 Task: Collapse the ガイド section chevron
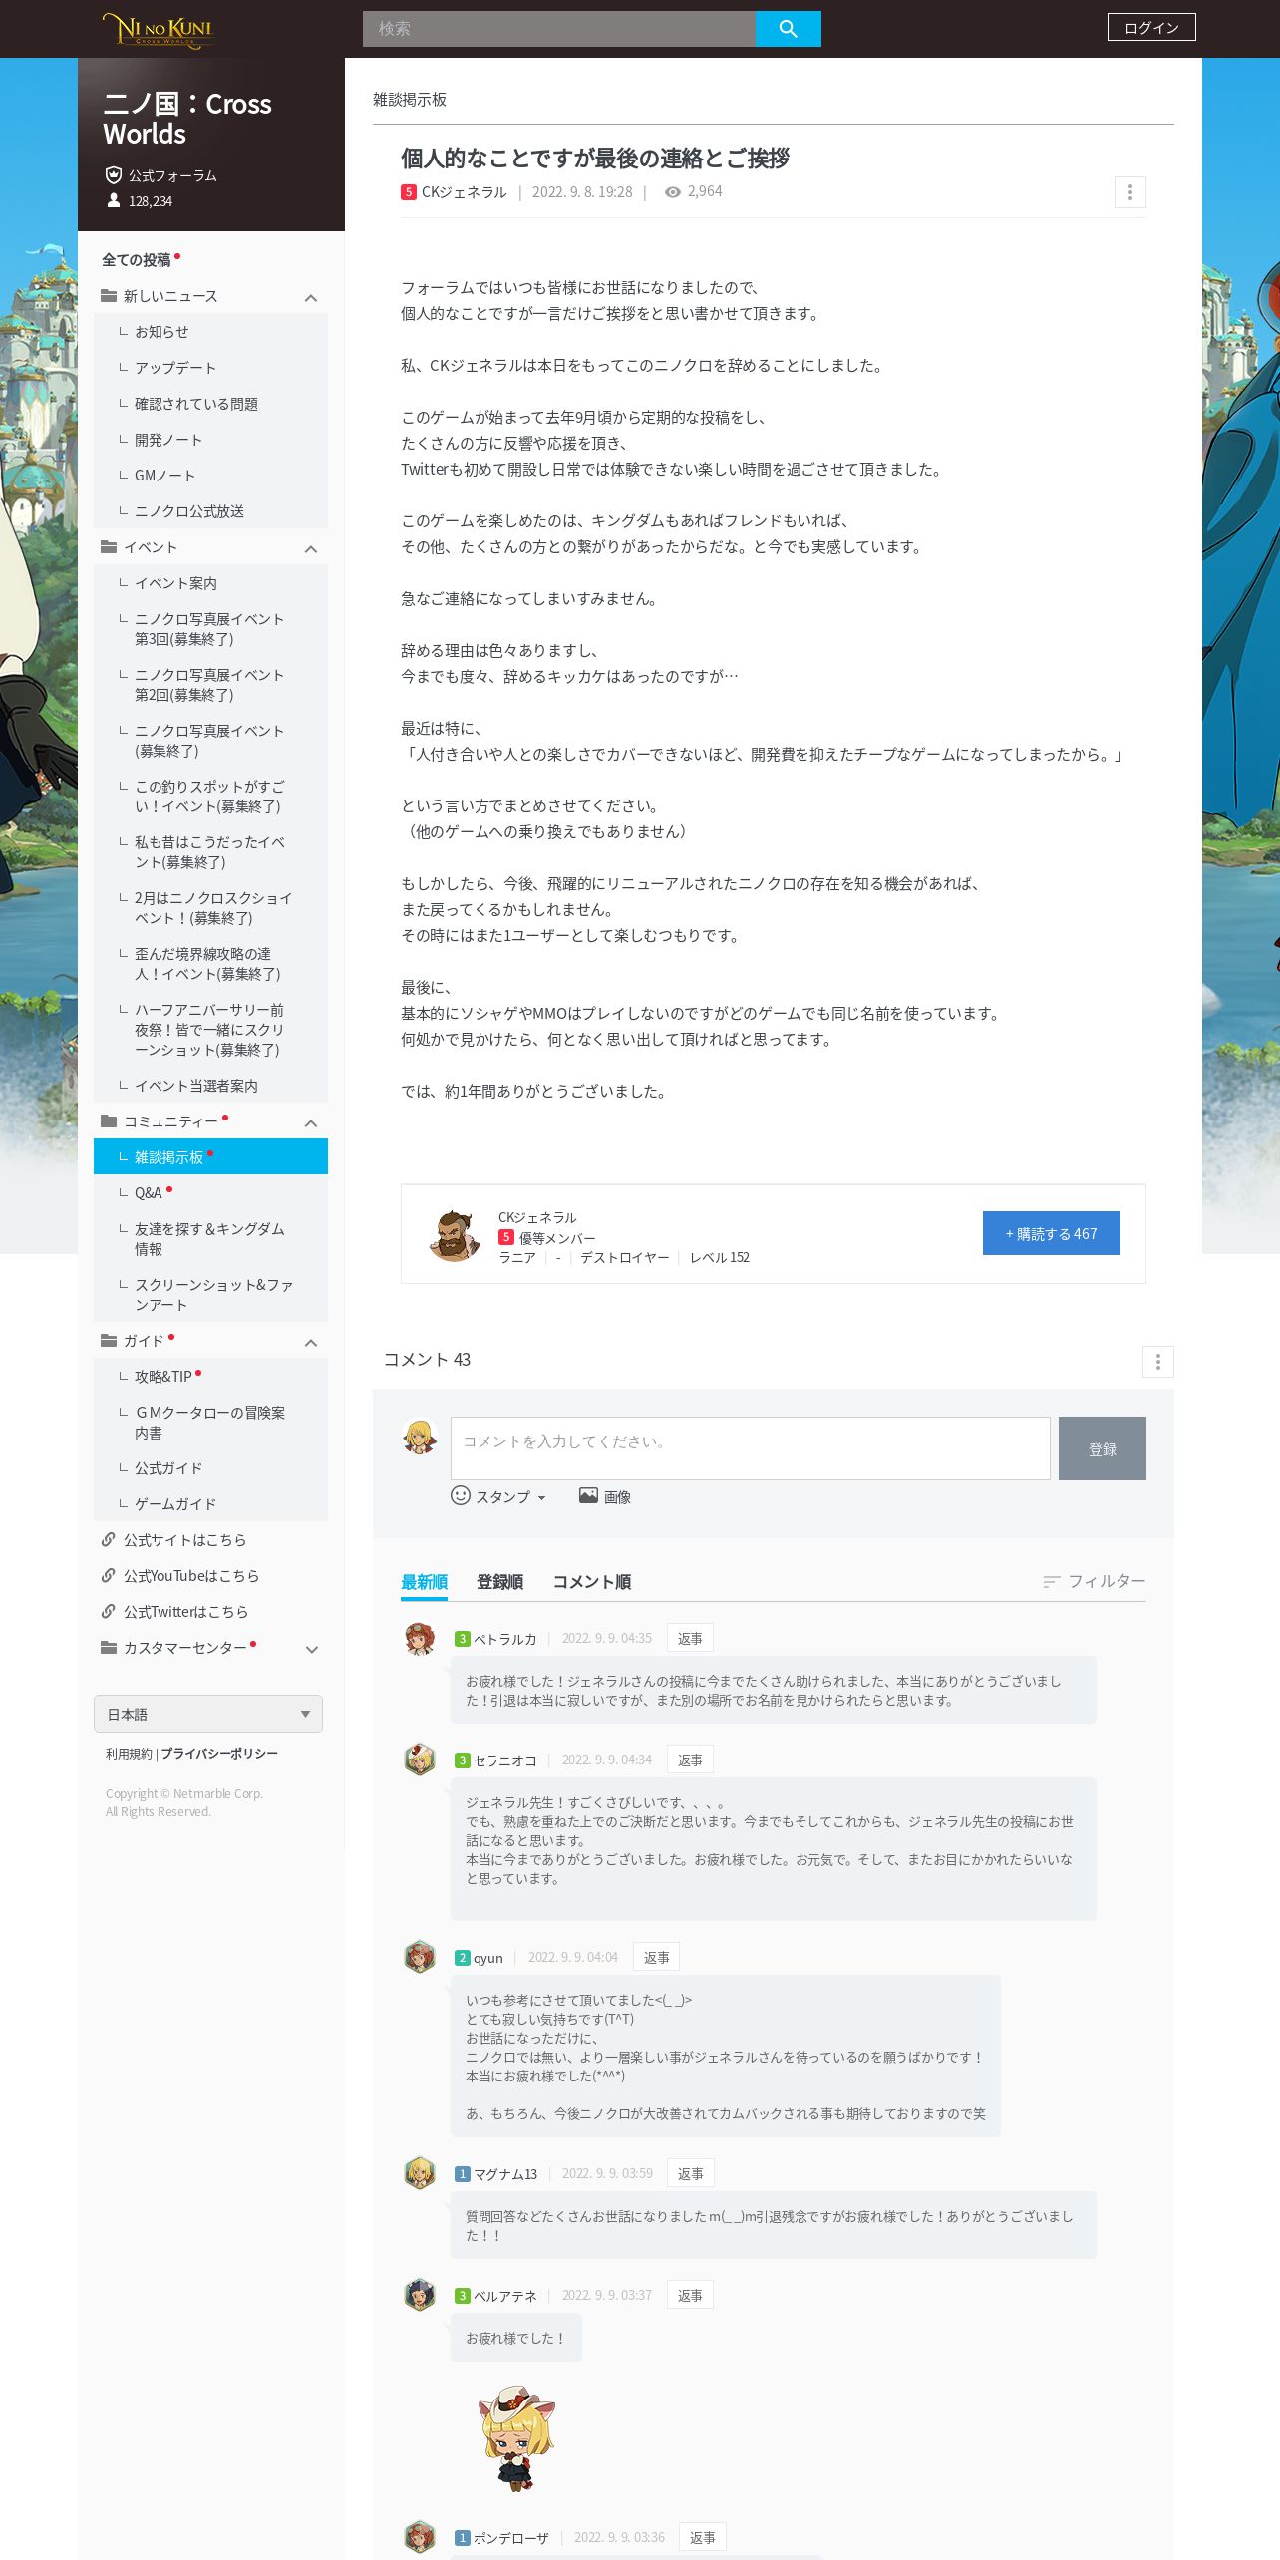(311, 1343)
